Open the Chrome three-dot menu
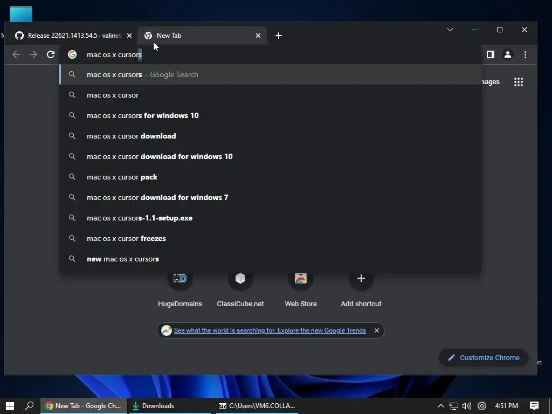 [x=525, y=54]
